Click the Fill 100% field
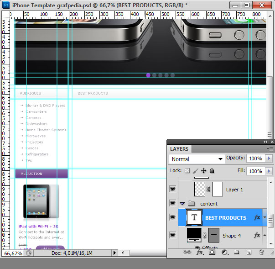This screenshot has height=269, width=275. coord(256,171)
